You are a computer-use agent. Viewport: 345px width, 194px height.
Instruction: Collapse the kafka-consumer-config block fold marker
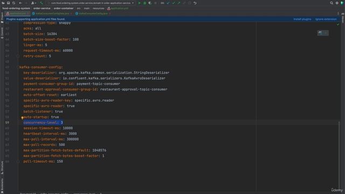click(x=18, y=67)
